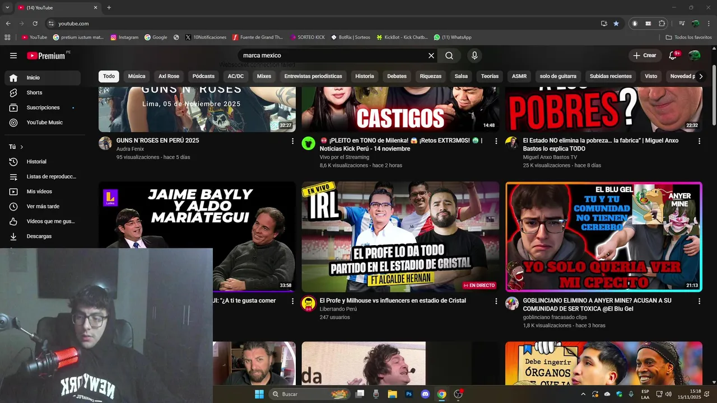This screenshot has width=717, height=403.
Task: Clear the search box with the X
Action: coord(431,55)
